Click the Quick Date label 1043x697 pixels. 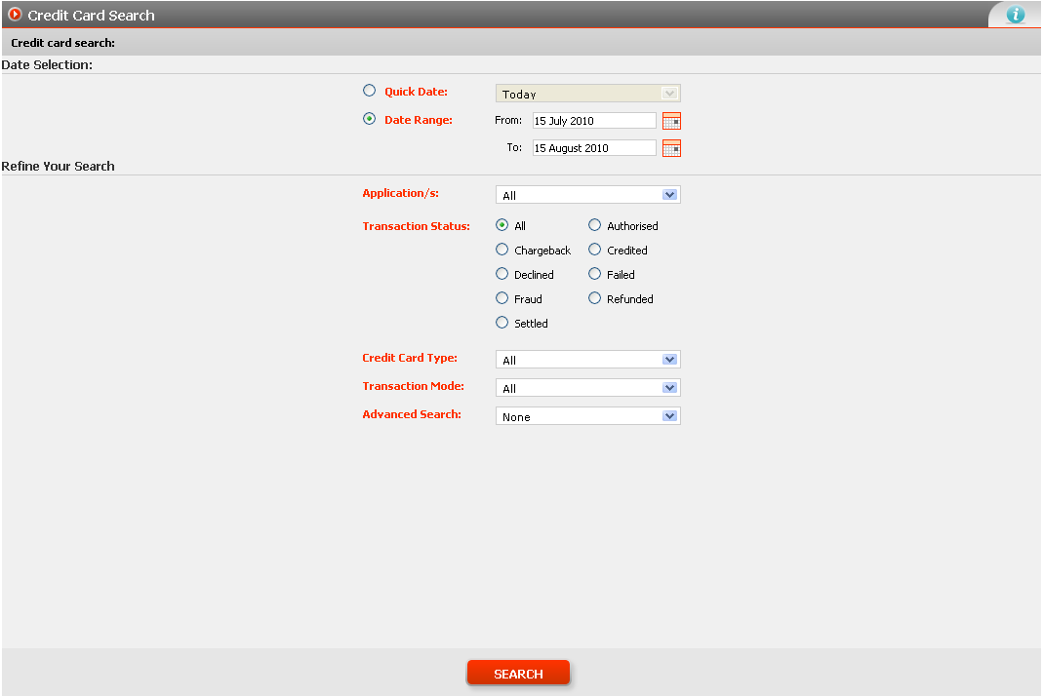click(416, 92)
